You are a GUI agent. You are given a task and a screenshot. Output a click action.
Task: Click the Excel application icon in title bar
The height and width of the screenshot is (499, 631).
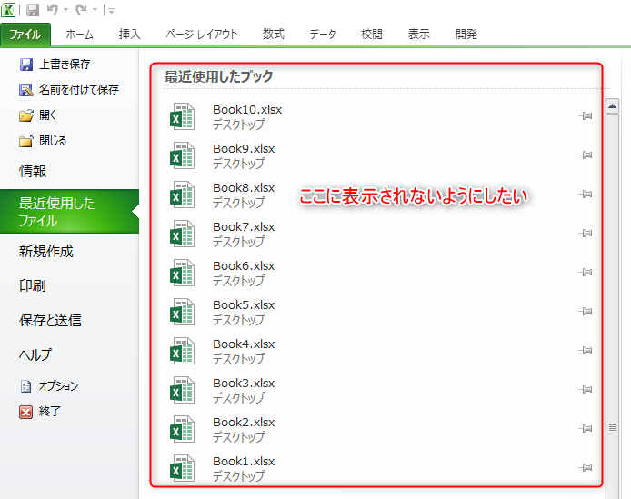[8, 10]
